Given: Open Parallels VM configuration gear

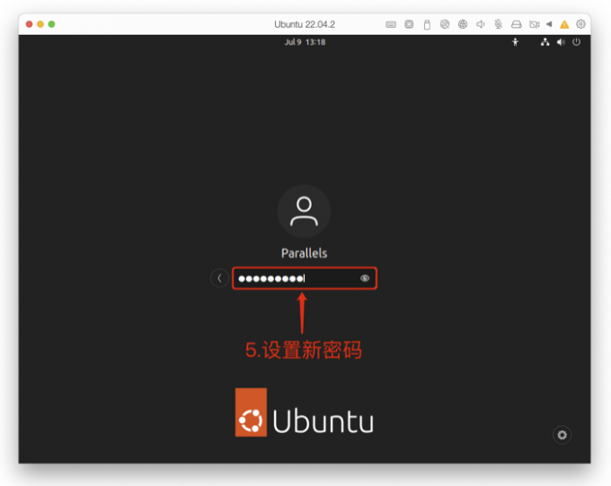Looking at the screenshot, I should (x=580, y=24).
